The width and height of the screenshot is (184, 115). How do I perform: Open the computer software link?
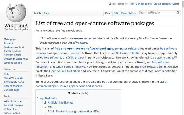127,49
